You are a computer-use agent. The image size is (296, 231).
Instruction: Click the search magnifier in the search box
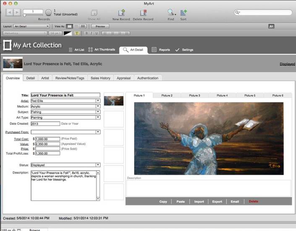click(237, 13)
